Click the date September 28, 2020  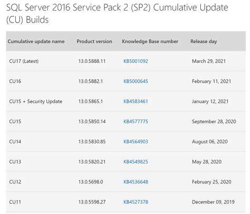[214, 121]
